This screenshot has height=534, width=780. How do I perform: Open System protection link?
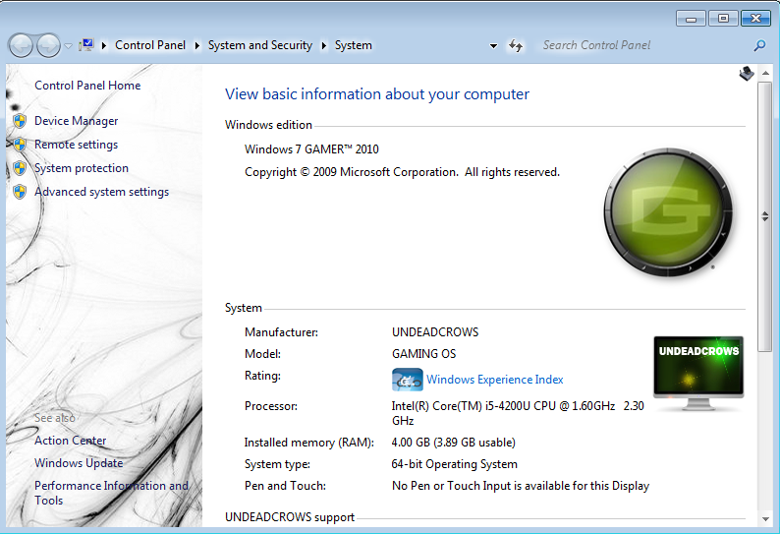point(82,168)
